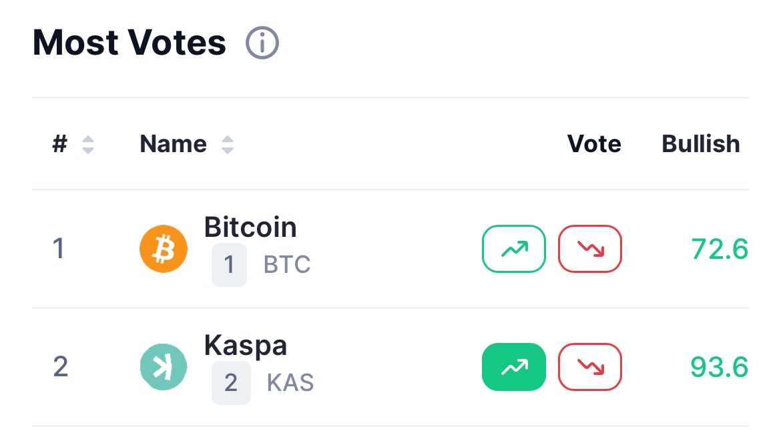
Task: Vote bullish on Bitcoin
Action: click(x=514, y=249)
